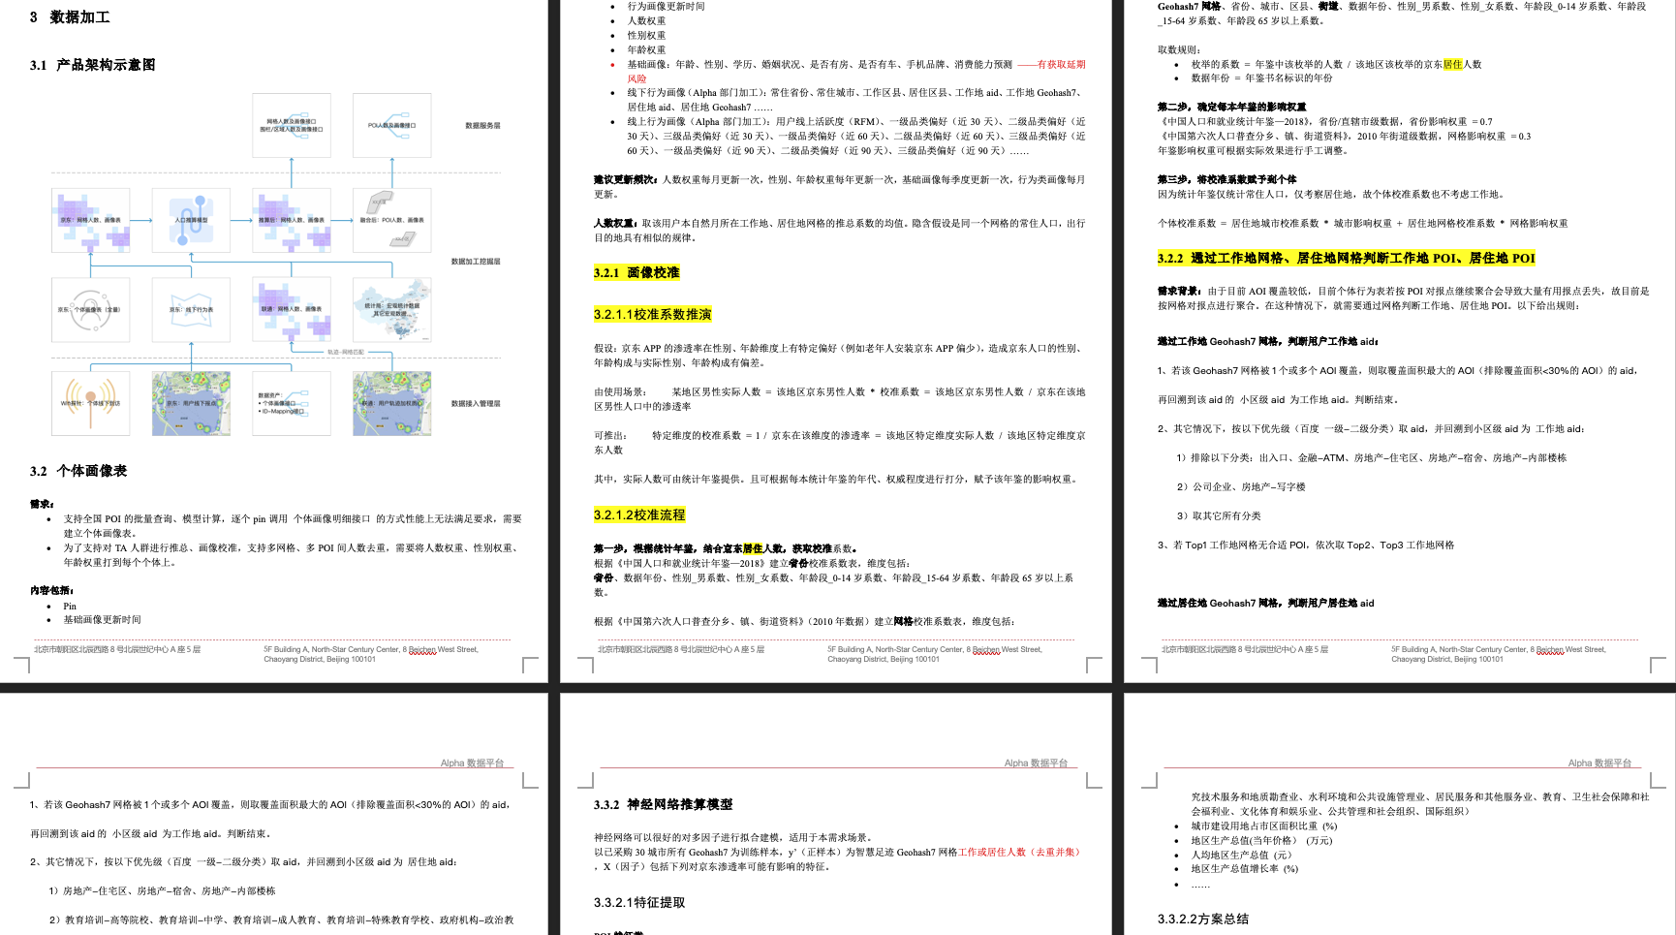The width and height of the screenshot is (1676, 935).
Task: Click the label "取数规则:"
Action: click(x=1180, y=50)
